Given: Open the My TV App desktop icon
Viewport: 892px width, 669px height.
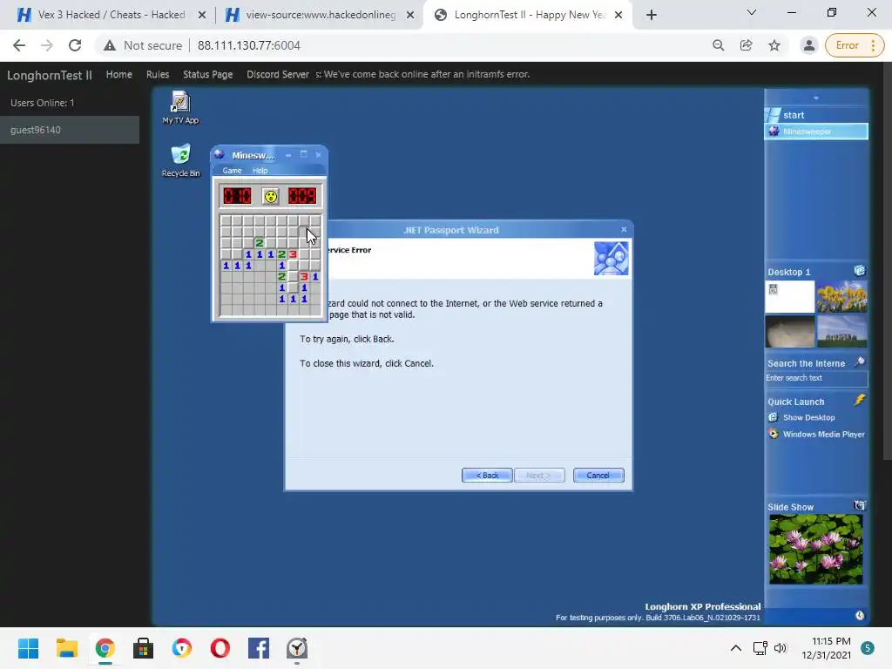Looking at the screenshot, I should point(180,107).
